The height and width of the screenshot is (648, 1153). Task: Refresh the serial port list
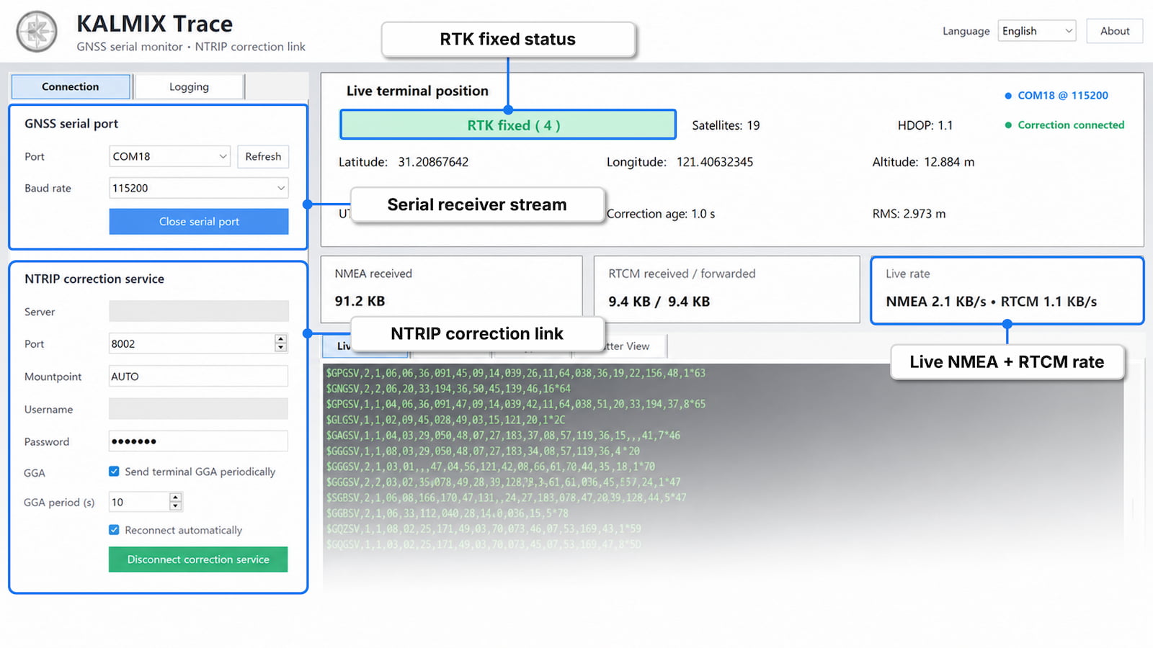coord(263,156)
